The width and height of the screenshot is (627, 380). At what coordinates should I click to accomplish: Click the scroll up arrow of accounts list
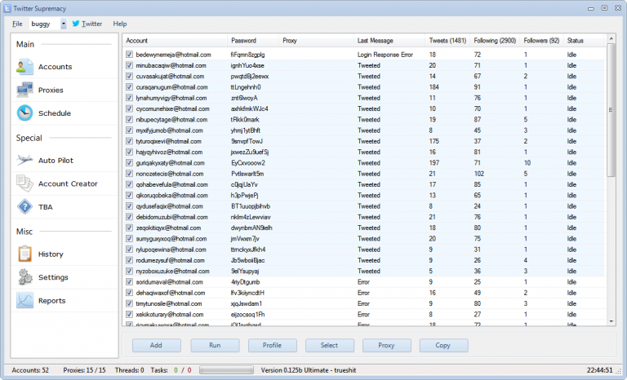click(611, 38)
